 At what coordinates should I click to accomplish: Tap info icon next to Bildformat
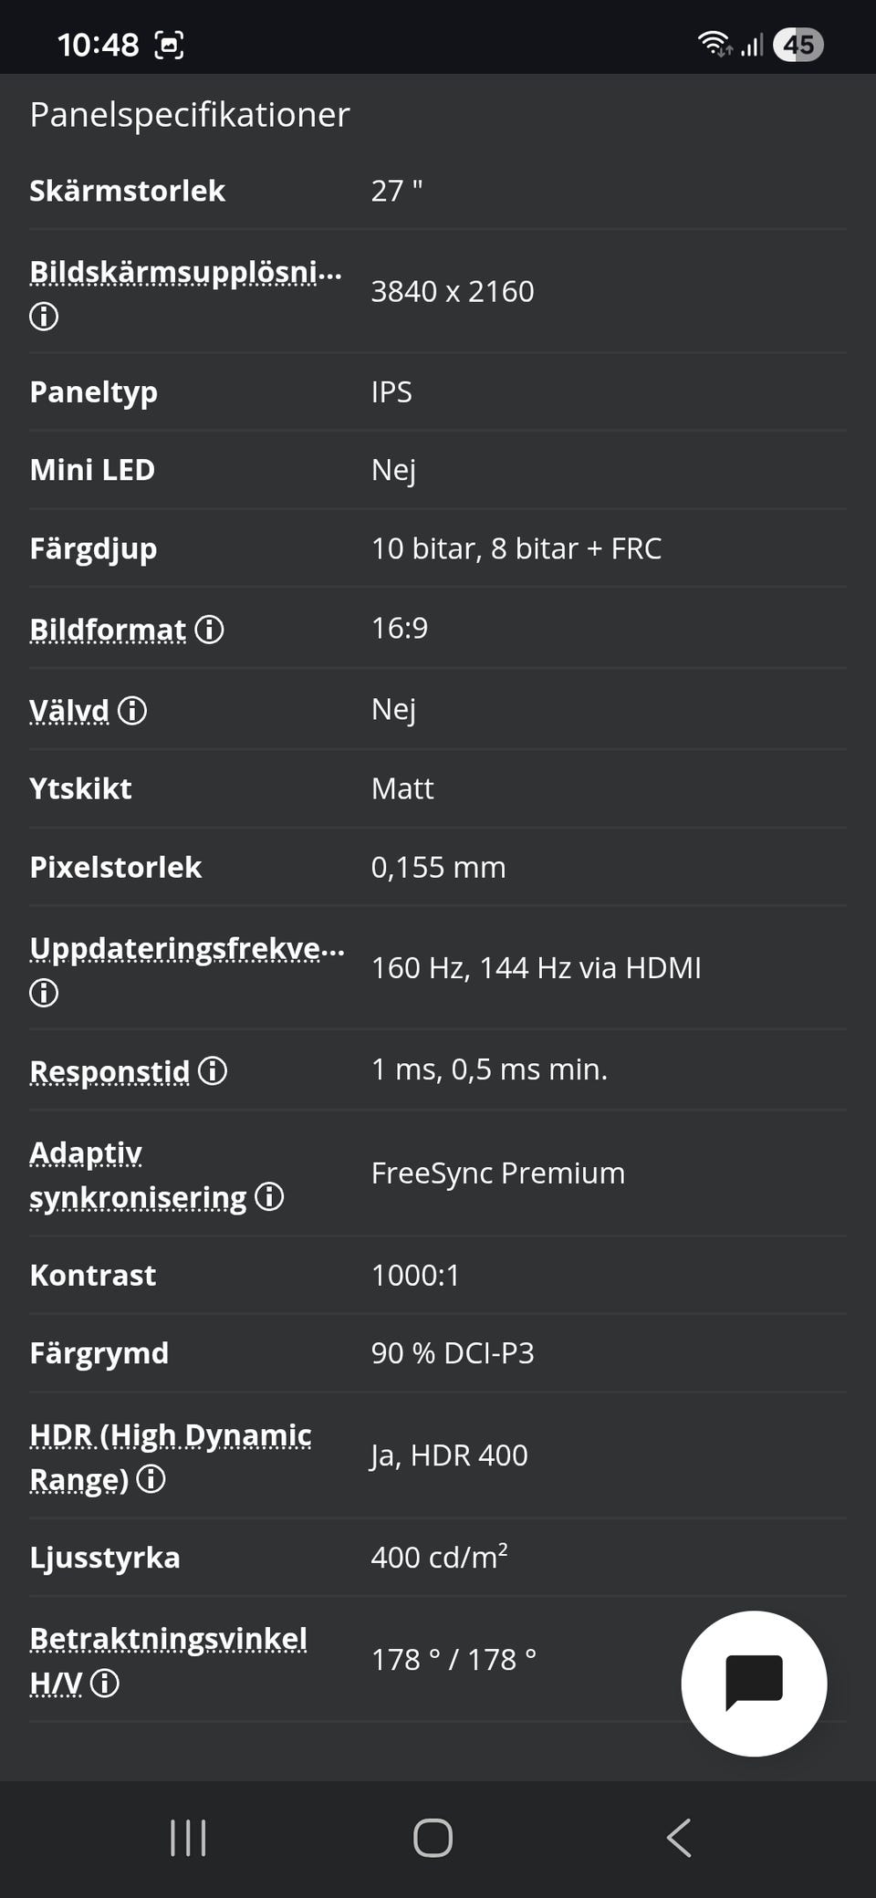point(209,630)
